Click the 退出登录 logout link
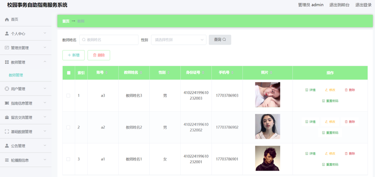 point(363,5)
